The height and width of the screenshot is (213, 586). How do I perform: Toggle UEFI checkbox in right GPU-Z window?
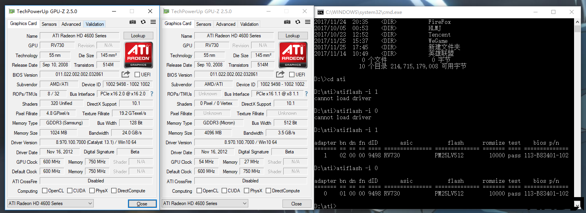click(x=292, y=74)
